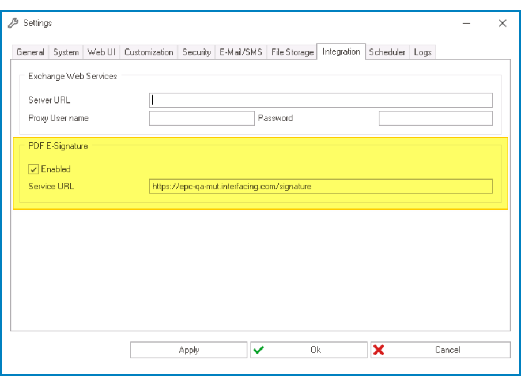This screenshot has width=521, height=376.
Task: Select the Integration tab
Action: [x=341, y=51]
